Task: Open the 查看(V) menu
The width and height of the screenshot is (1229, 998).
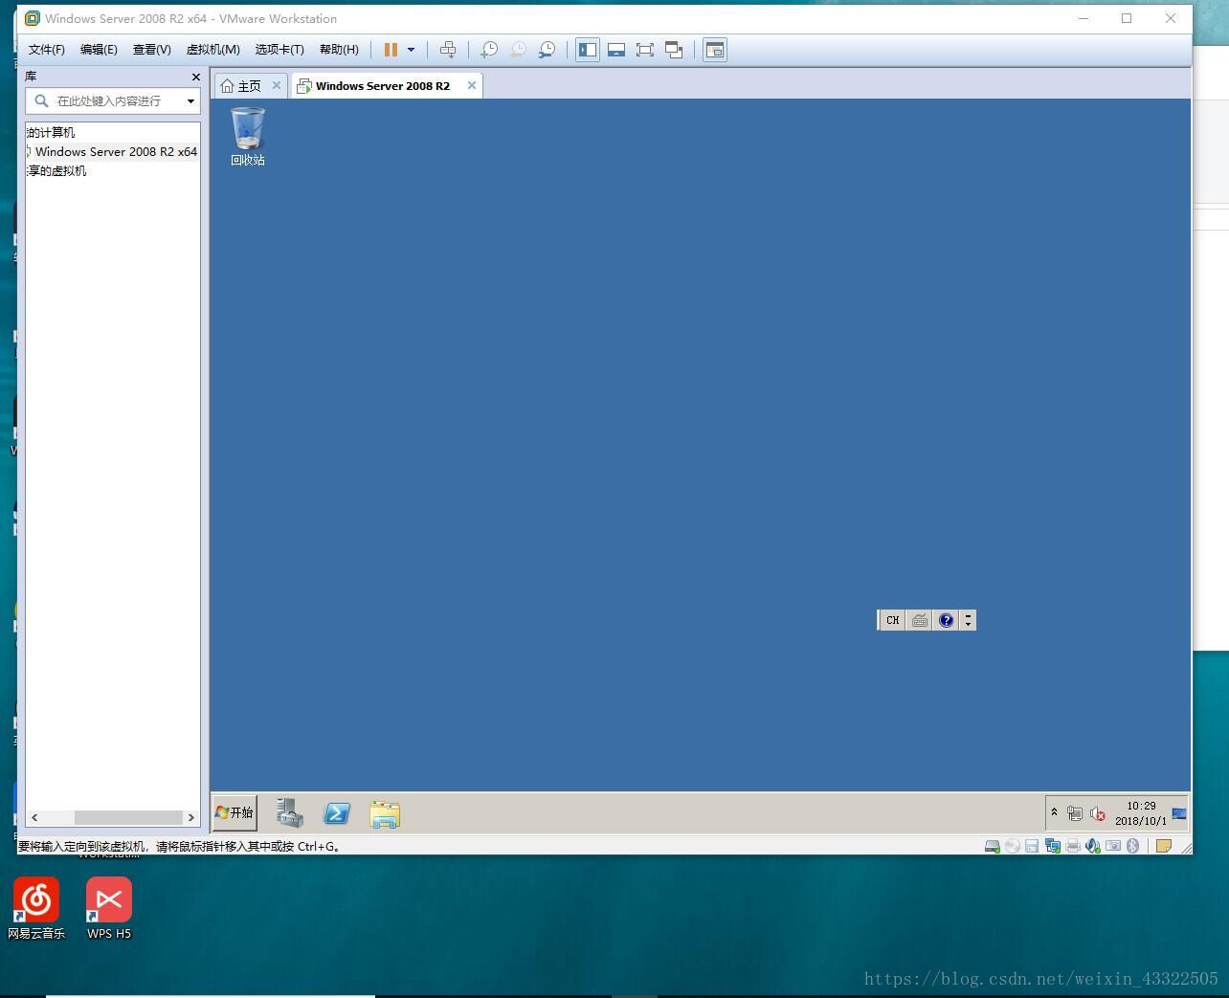Action: pos(151,50)
